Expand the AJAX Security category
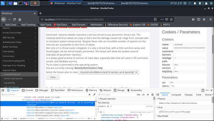This screenshot has height=121, width=214. (19, 37)
